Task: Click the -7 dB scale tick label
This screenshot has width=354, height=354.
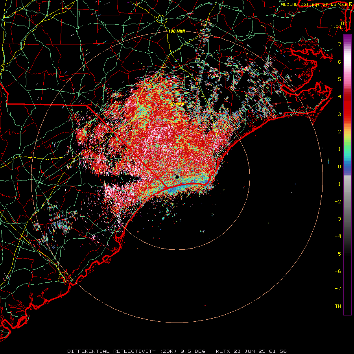Action: click(x=338, y=289)
